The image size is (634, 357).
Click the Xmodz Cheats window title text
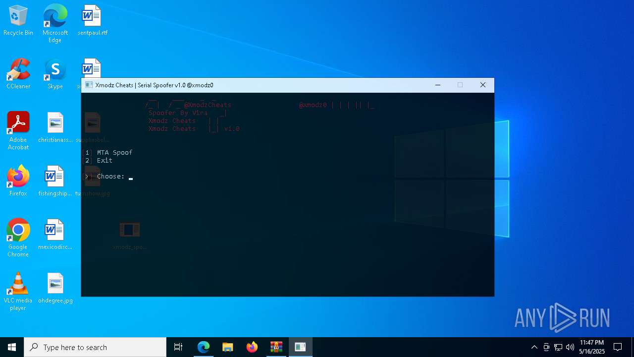(x=155, y=85)
